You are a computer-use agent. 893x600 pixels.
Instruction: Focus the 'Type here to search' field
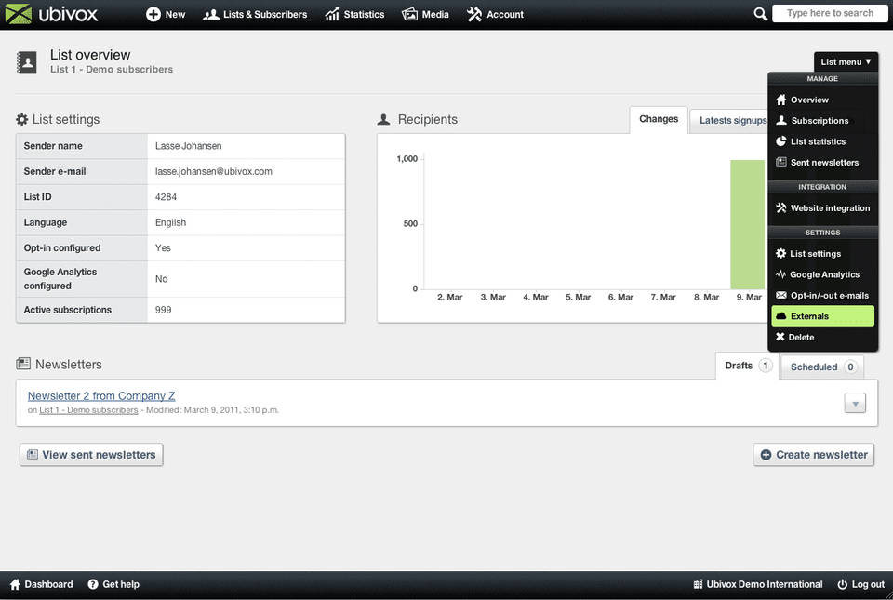tap(829, 13)
